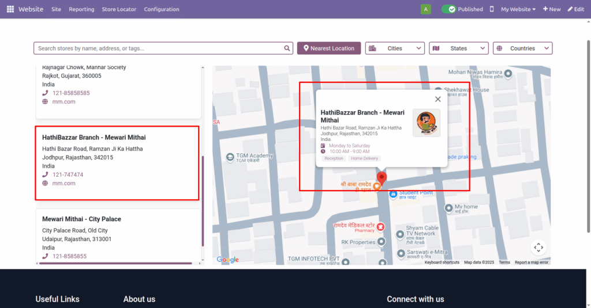Click the Edit button
The image size is (591, 308).
pos(576,9)
